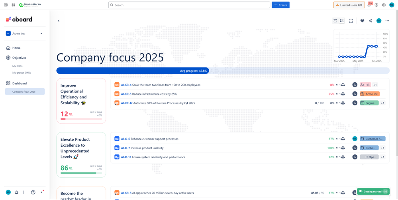Screen dimensions: 398x200
Task: Click the oboard logo
Action: click(x=19, y=19)
